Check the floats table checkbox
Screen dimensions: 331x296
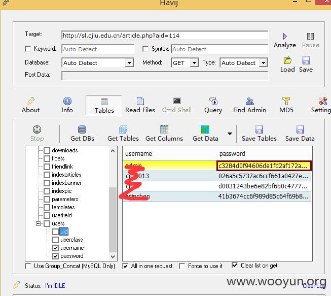[47, 158]
